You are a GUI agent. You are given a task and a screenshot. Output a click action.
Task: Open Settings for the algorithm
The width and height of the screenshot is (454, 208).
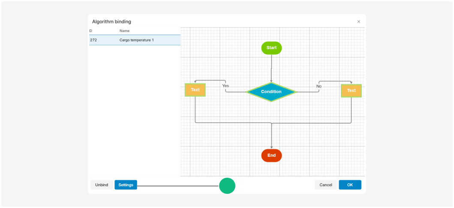click(x=126, y=185)
